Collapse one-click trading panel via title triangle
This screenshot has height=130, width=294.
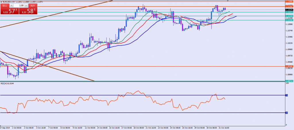tap(1, 2)
